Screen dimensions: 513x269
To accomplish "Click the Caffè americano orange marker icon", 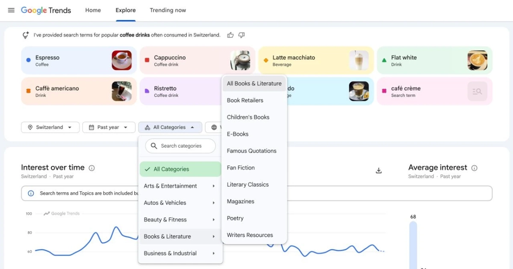I will click(x=28, y=91).
